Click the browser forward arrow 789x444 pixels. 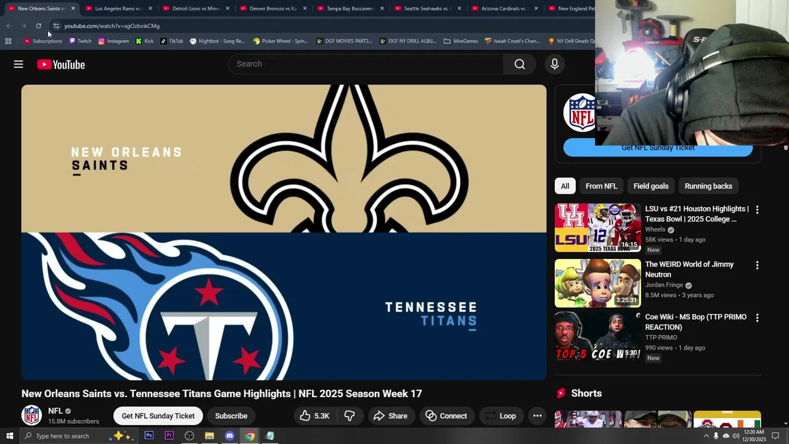pos(23,26)
